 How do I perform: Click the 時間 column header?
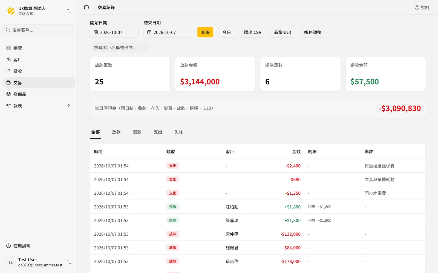coord(98,152)
